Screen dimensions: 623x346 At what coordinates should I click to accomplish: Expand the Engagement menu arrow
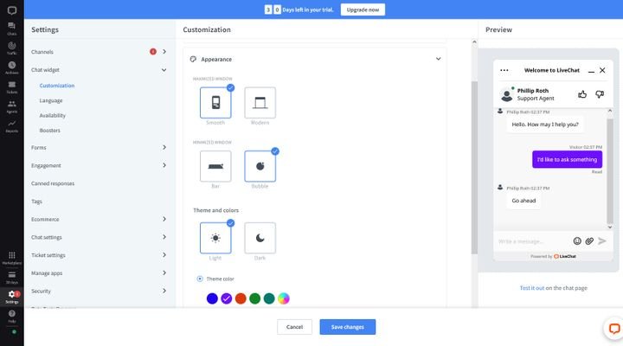click(x=164, y=165)
